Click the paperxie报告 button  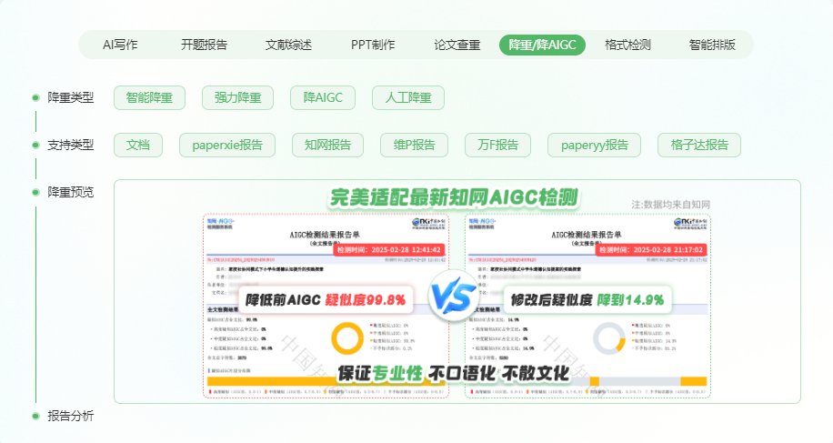click(x=227, y=145)
